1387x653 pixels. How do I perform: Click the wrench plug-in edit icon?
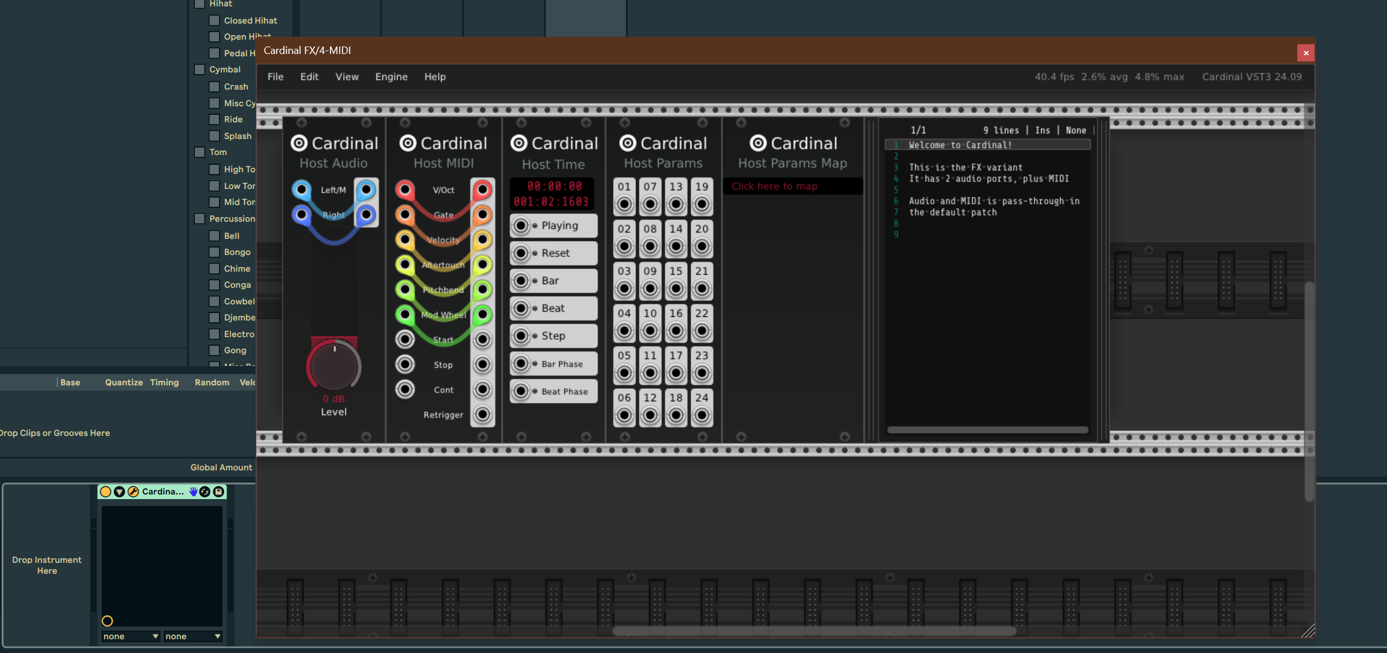point(133,492)
